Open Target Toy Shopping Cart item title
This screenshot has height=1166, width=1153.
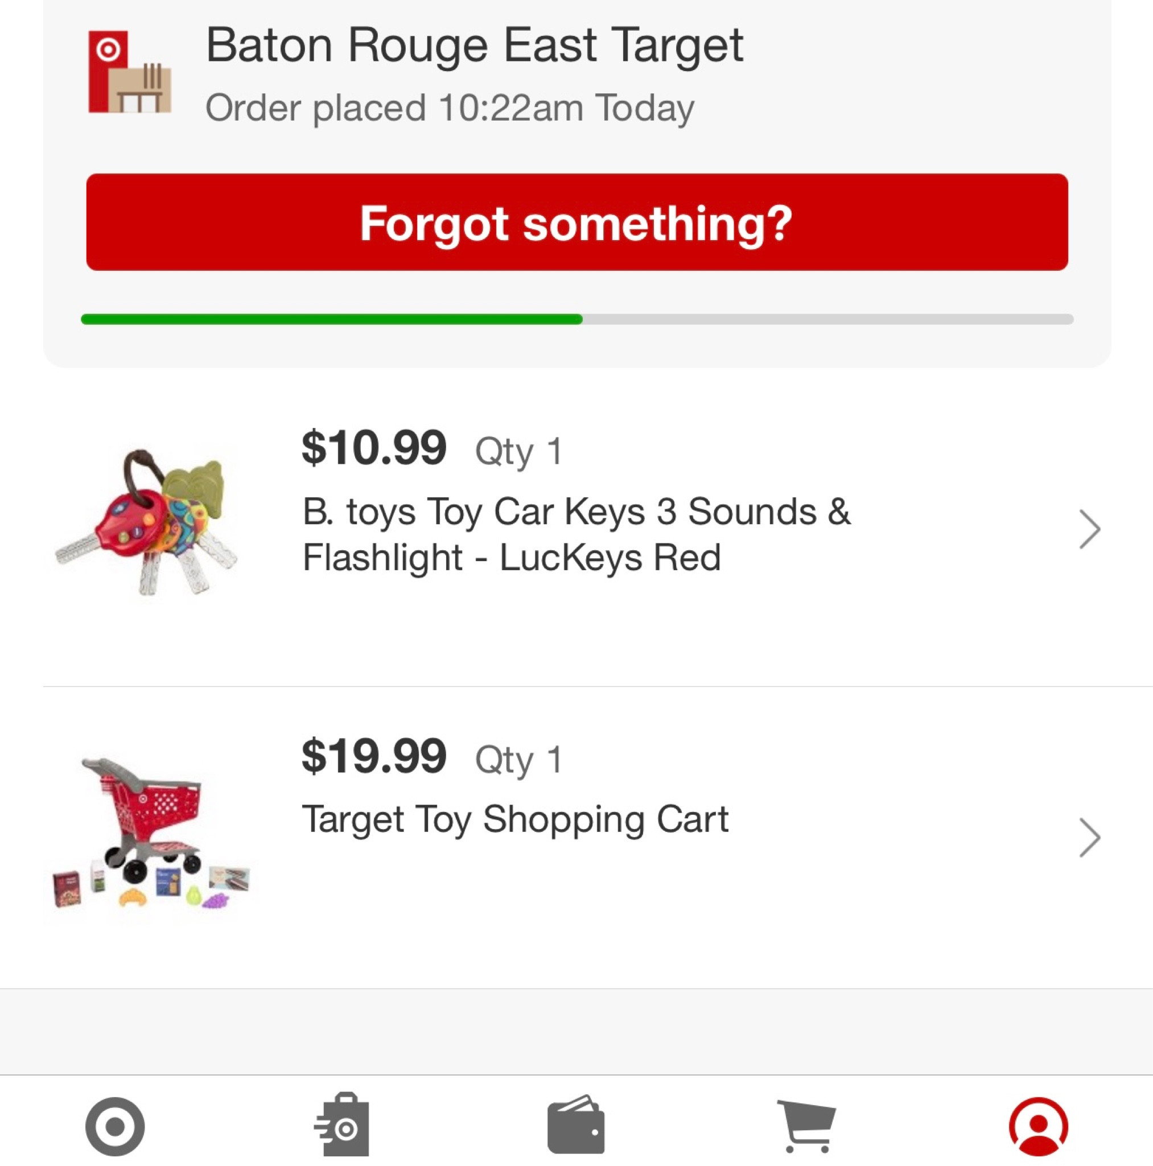515,819
